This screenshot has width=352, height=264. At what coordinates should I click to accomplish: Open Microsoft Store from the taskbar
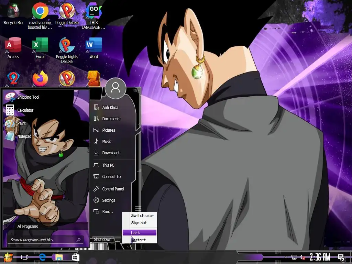coord(76,257)
